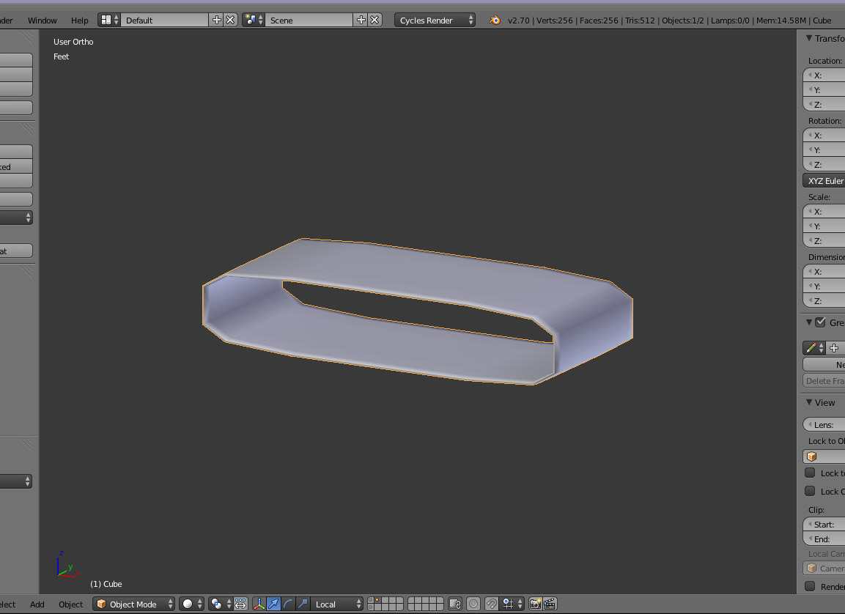Add new Grease Pencil data plus icon

click(834, 348)
